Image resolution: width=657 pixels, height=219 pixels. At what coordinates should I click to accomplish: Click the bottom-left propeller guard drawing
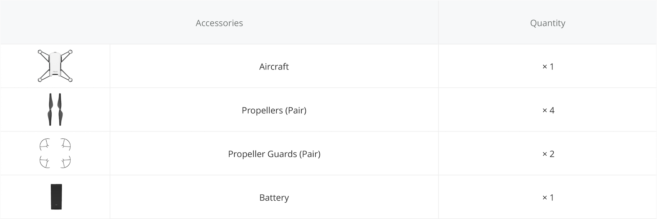point(45,162)
